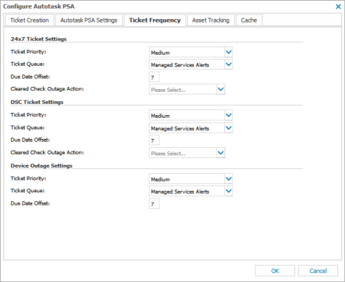Click the 24x7 Ticket Settings heading
Image resolution: width=345 pixels, height=282 pixels.
[38, 39]
